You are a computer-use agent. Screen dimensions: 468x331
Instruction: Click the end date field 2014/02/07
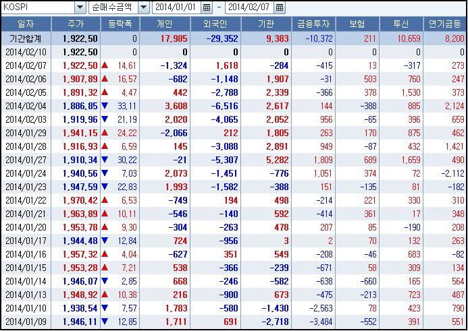[249, 7]
